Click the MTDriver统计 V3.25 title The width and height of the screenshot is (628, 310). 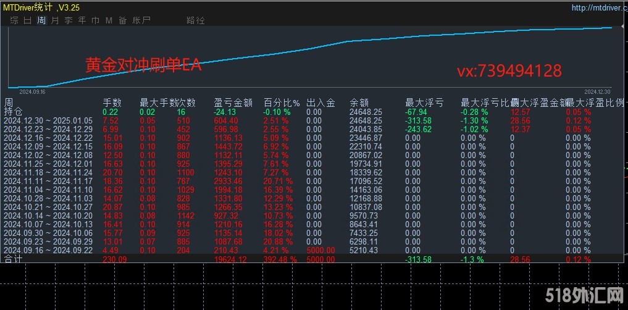[41, 7]
